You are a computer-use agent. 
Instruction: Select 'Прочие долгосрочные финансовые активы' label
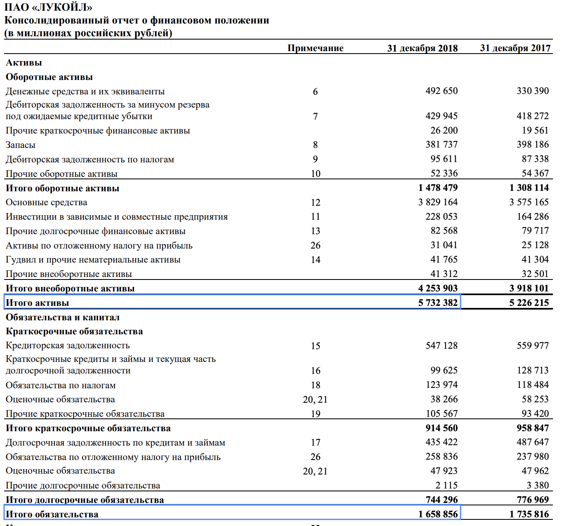click(x=96, y=231)
